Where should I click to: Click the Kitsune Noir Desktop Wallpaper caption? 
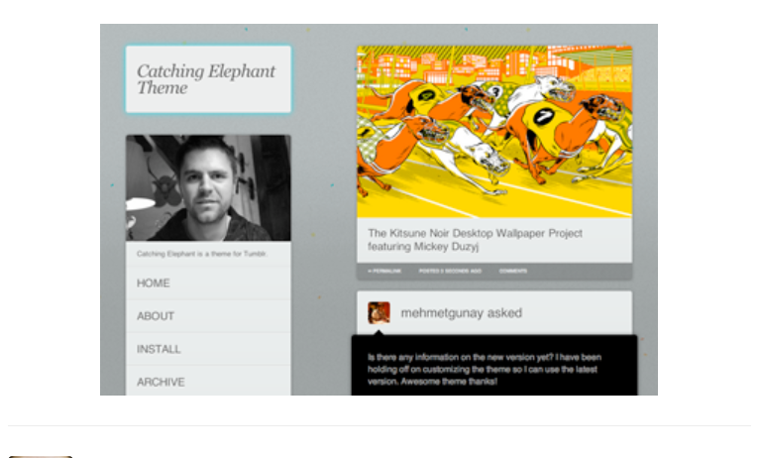(475, 240)
